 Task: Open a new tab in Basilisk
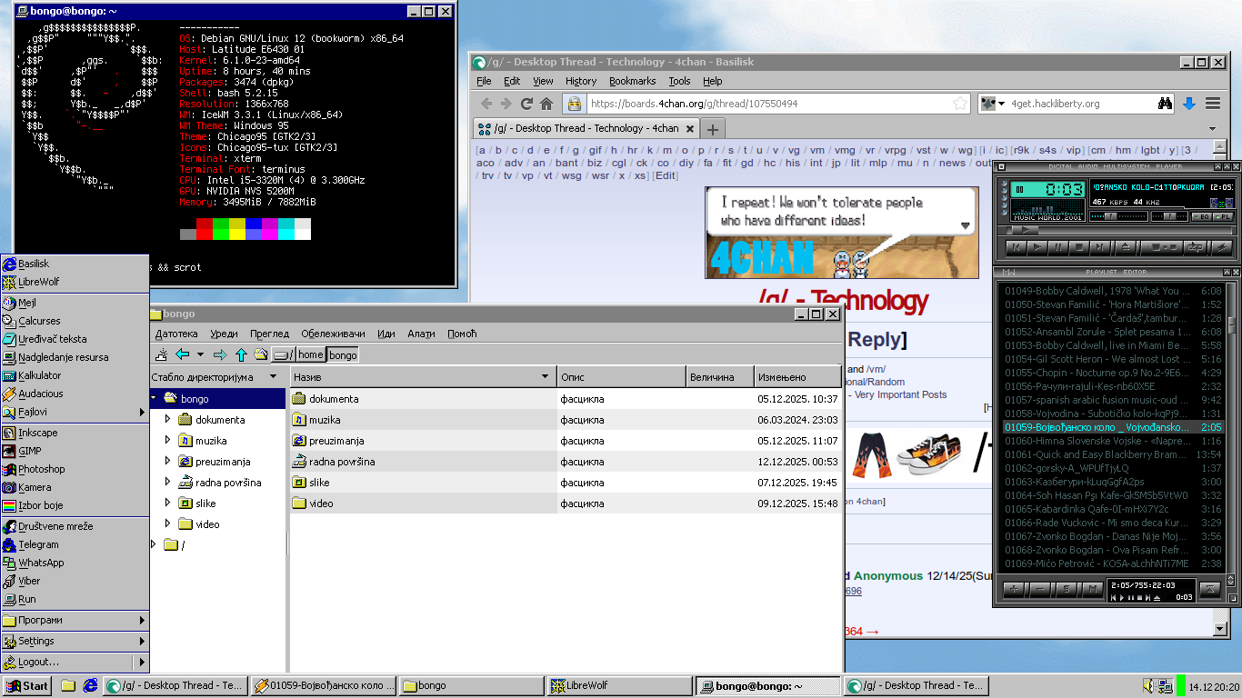click(x=713, y=129)
